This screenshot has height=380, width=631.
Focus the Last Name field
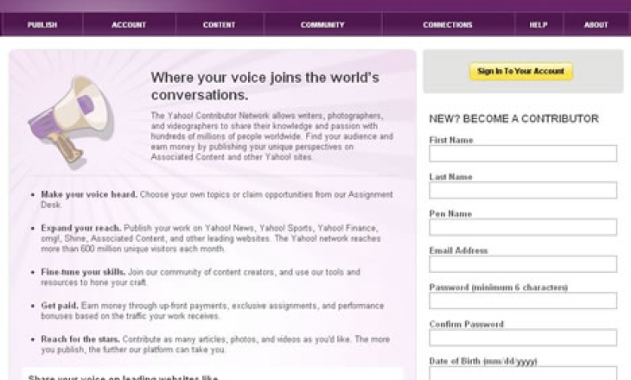(x=523, y=190)
